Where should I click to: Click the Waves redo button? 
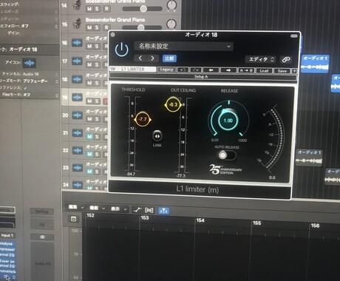196,70
